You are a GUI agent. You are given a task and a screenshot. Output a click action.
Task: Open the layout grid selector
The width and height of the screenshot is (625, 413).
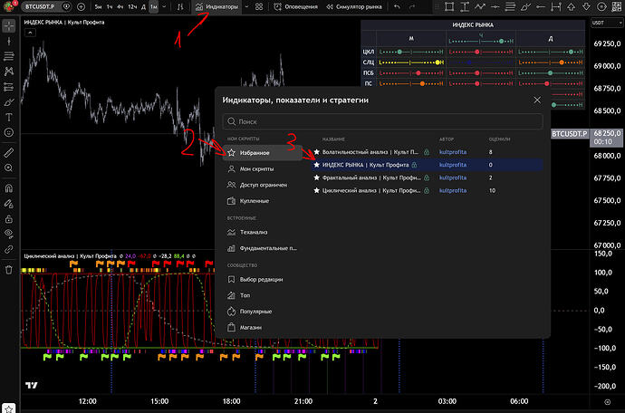click(259, 6)
